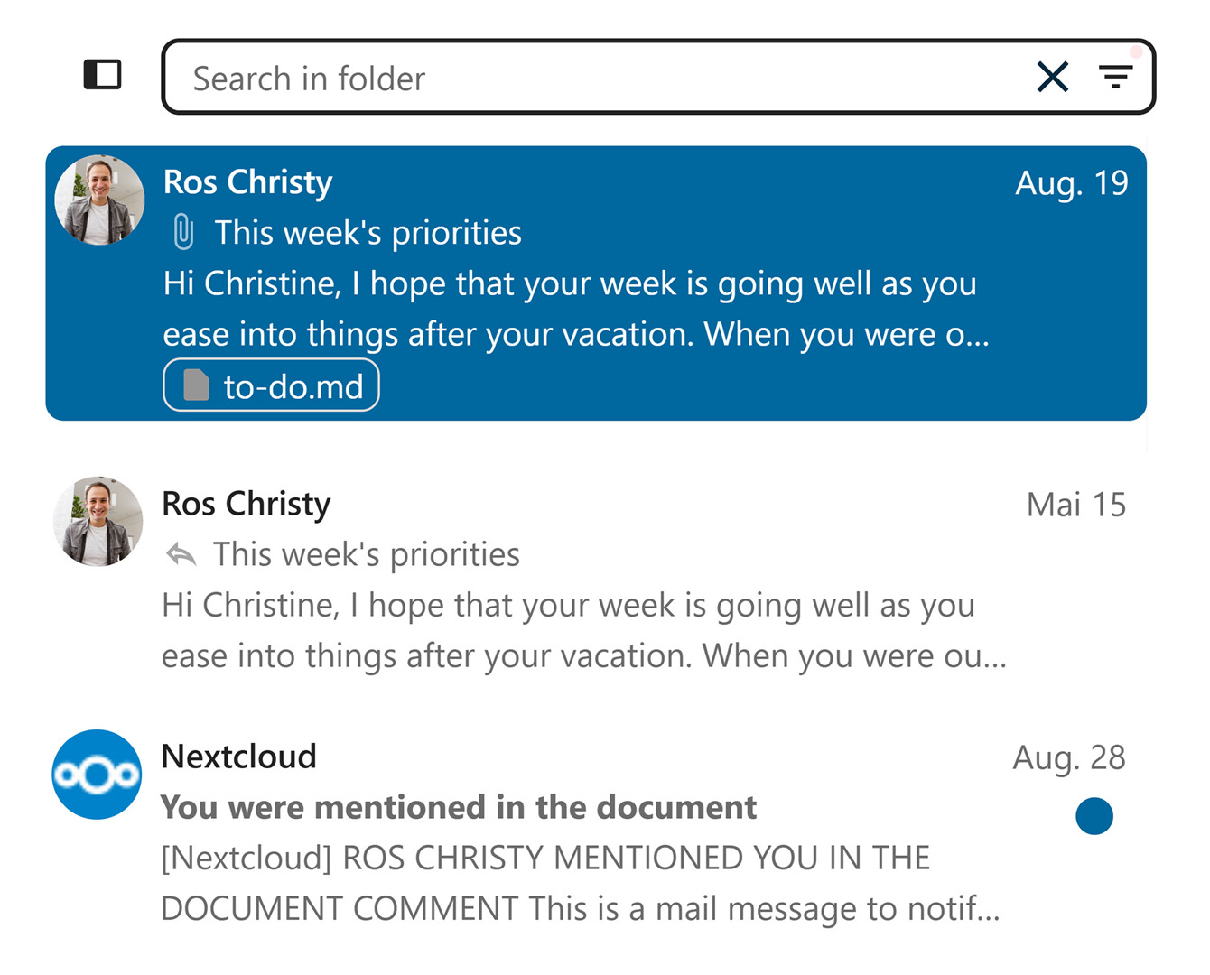Image resolution: width=1210 pixels, height=975 pixels.
Task: Toggle the navigation sidebar icon
Action: click(102, 75)
